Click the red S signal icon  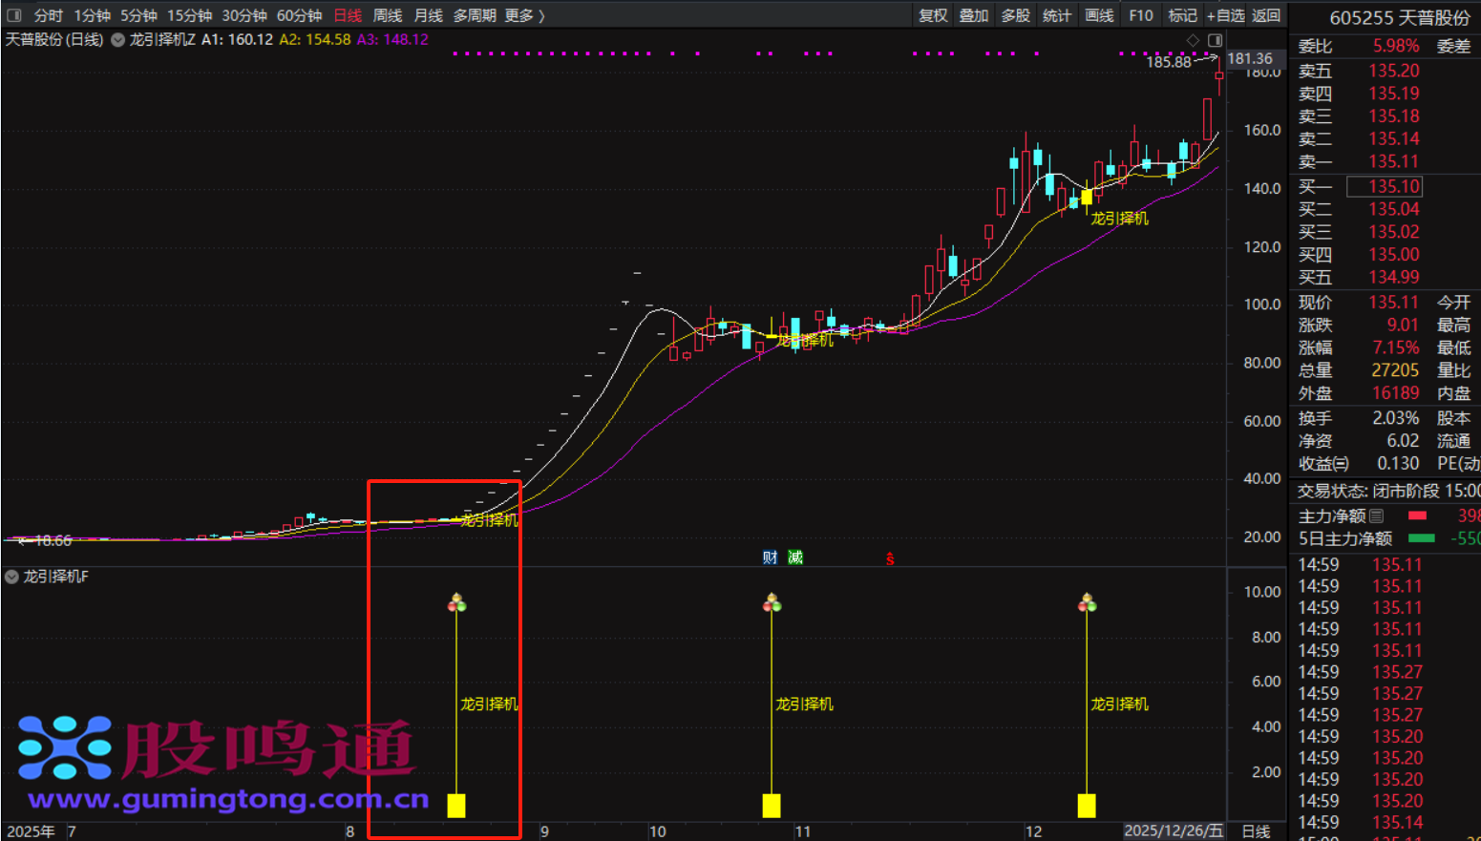point(890,558)
